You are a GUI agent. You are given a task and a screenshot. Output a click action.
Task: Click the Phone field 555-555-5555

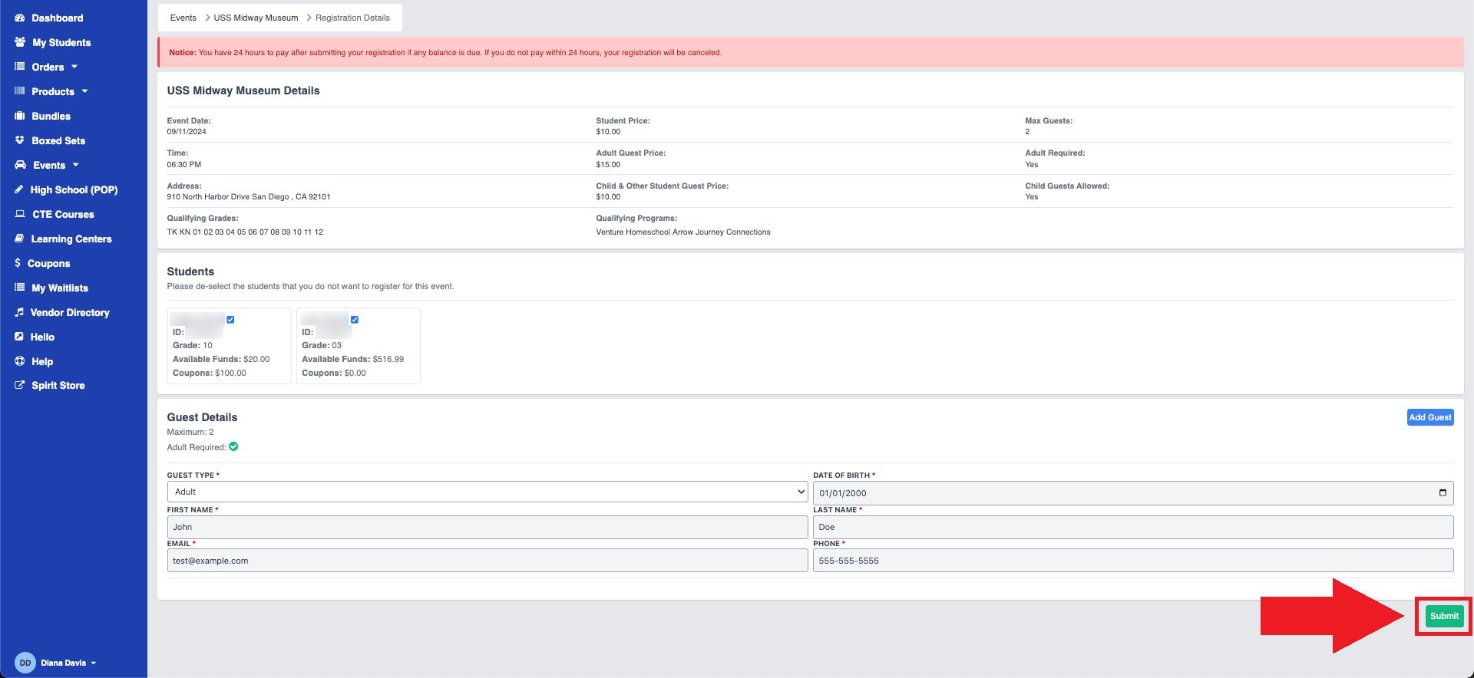point(1133,561)
